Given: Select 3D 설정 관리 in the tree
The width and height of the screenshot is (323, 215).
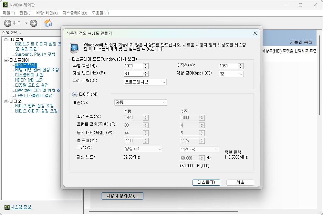Looking at the screenshot, I should coord(26,49).
